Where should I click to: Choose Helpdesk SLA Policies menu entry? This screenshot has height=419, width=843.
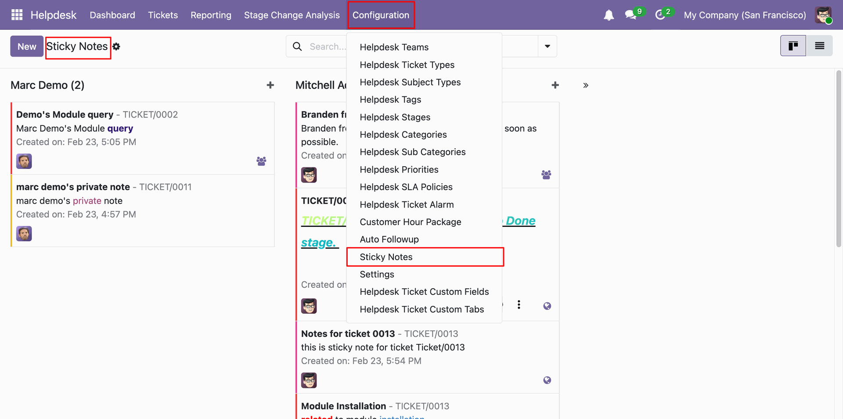406,187
